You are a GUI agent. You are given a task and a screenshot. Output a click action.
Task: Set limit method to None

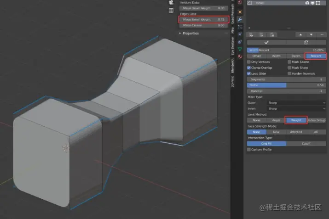pyautogui.click(x=257, y=120)
